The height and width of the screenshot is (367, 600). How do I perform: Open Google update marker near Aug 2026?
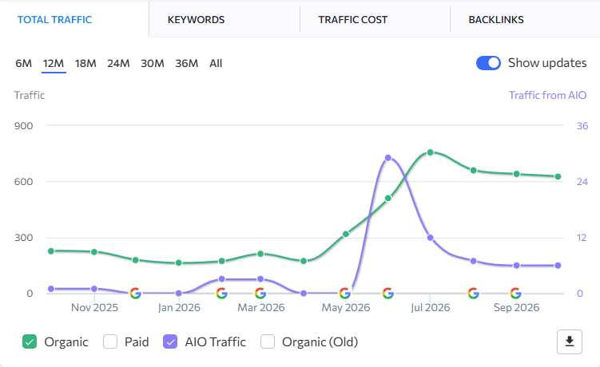coord(473,294)
